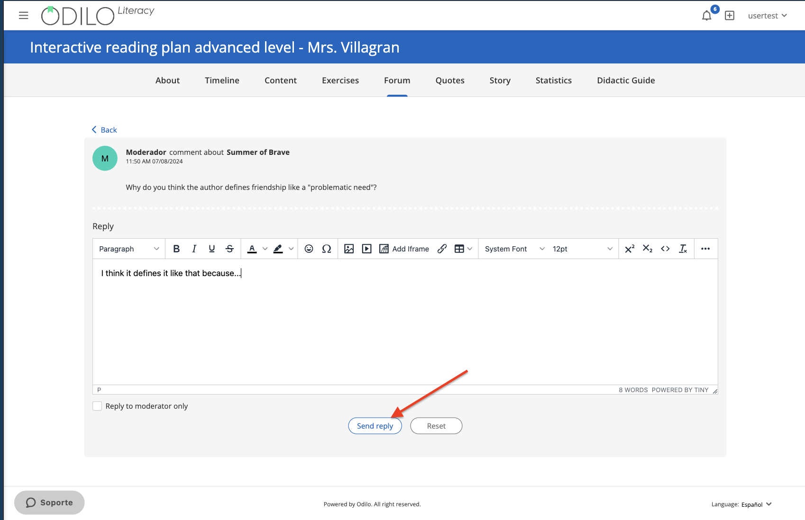Click the POWERED BY TINY link
The width and height of the screenshot is (805, 520).
click(x=680, y=390)
